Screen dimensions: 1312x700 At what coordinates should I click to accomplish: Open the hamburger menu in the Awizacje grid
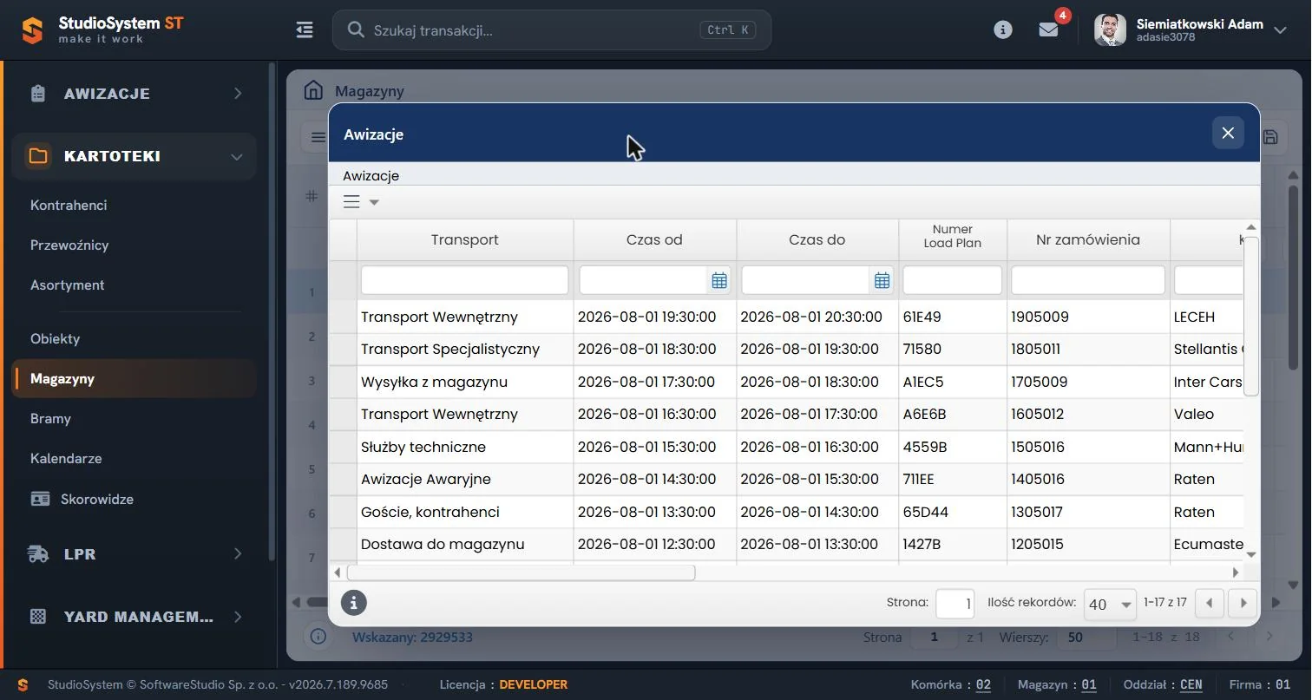tap(351, 202)
